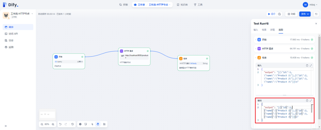The height and width of the screenshot is (130, 321).
Task: Expand the 输出 code block fullscreen
Action: coord(311,101)
